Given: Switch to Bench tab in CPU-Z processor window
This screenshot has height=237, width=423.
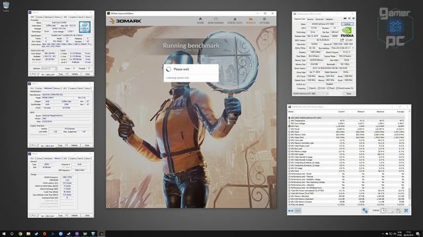Looking at the screenshot, I should pos(81,17).
